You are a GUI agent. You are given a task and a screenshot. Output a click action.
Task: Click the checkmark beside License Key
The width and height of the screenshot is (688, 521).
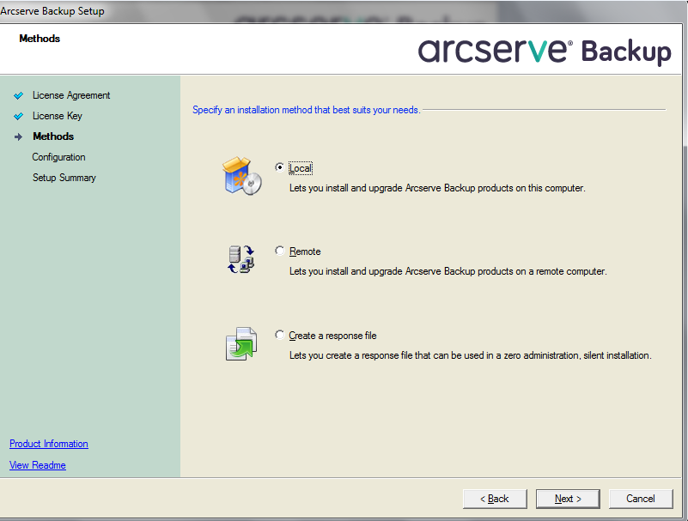(x=18, y=116)
